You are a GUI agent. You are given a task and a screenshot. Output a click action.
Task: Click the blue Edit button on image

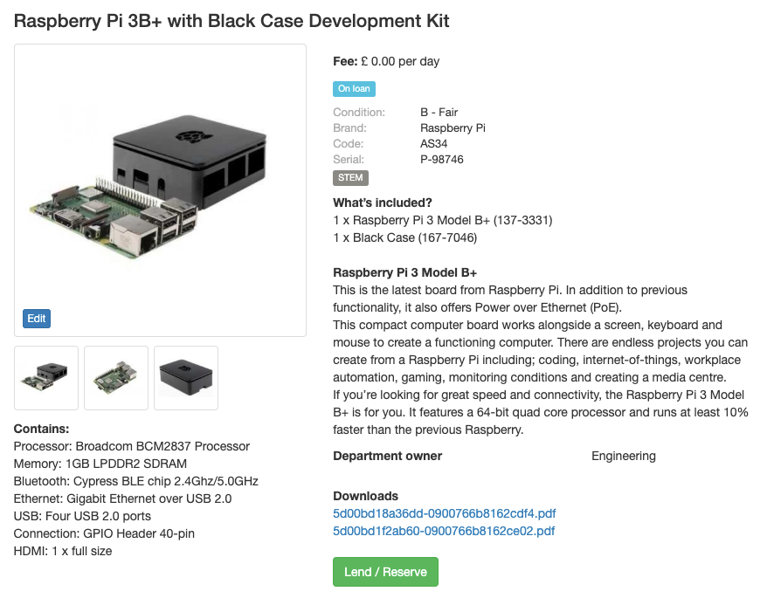(x=37, y=319)
